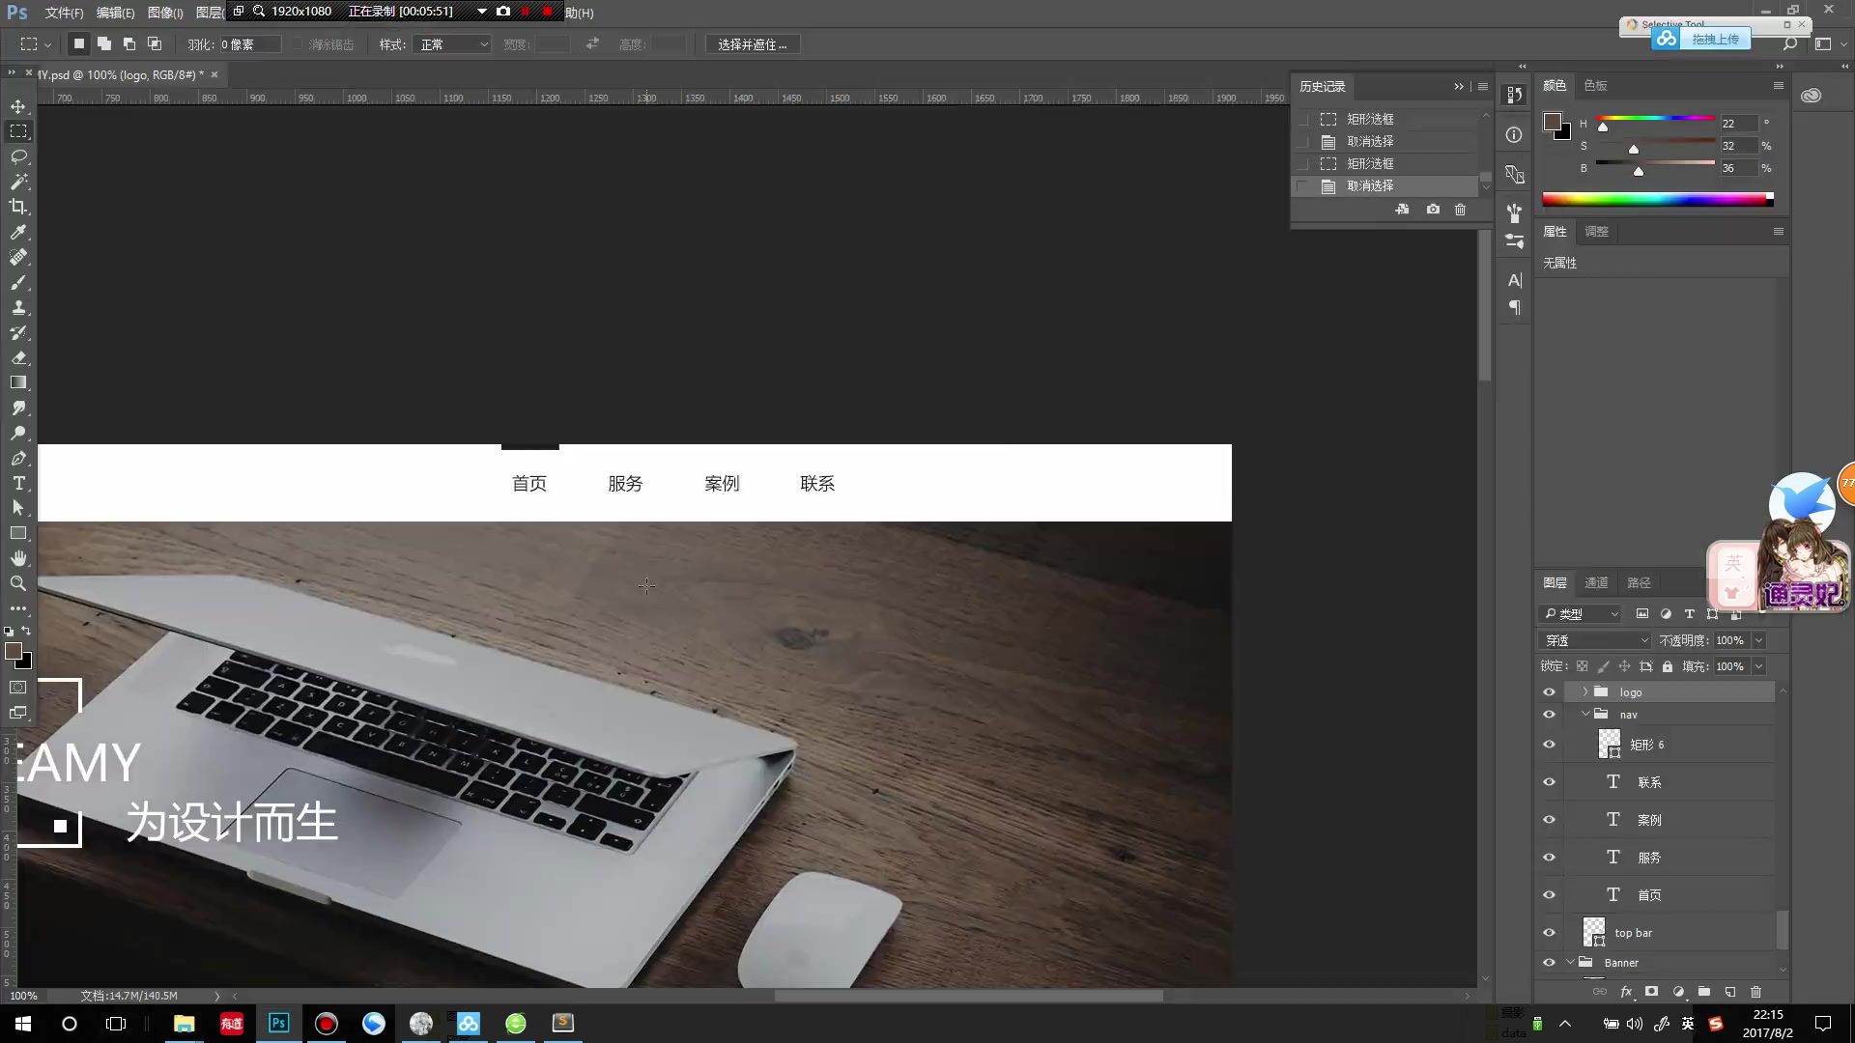Hide the top bar layer

click(1549, 933)
